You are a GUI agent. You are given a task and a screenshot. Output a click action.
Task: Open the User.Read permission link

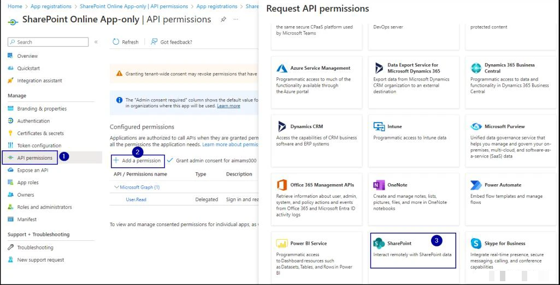[136, 199]
